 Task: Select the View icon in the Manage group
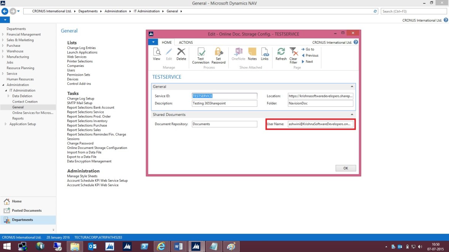pos(156,53)
